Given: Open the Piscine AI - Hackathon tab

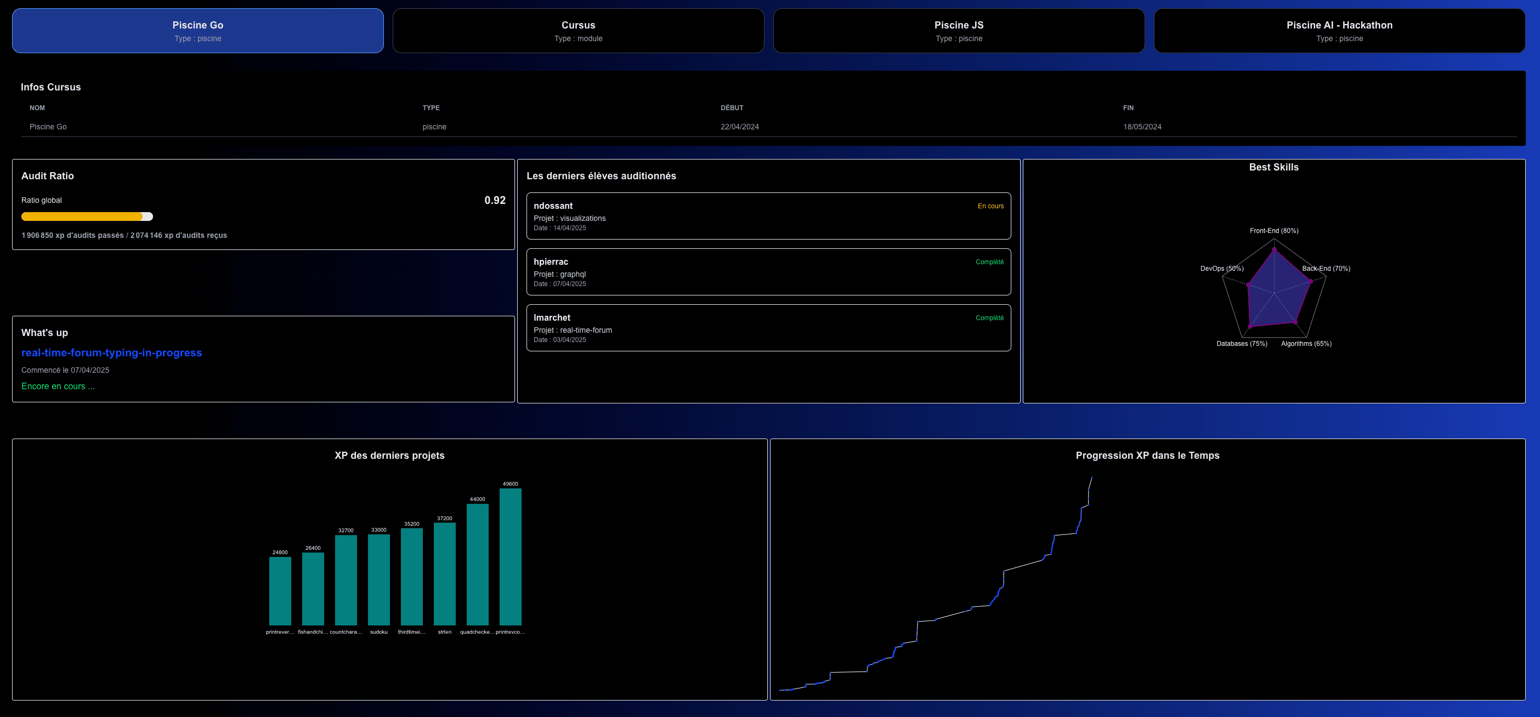Looking at the screenshot, I should (x=1339, y=31).
